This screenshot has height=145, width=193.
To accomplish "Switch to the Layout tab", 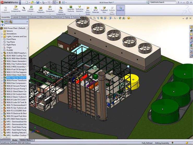I will pyautogui.click(x=15, y=17).
